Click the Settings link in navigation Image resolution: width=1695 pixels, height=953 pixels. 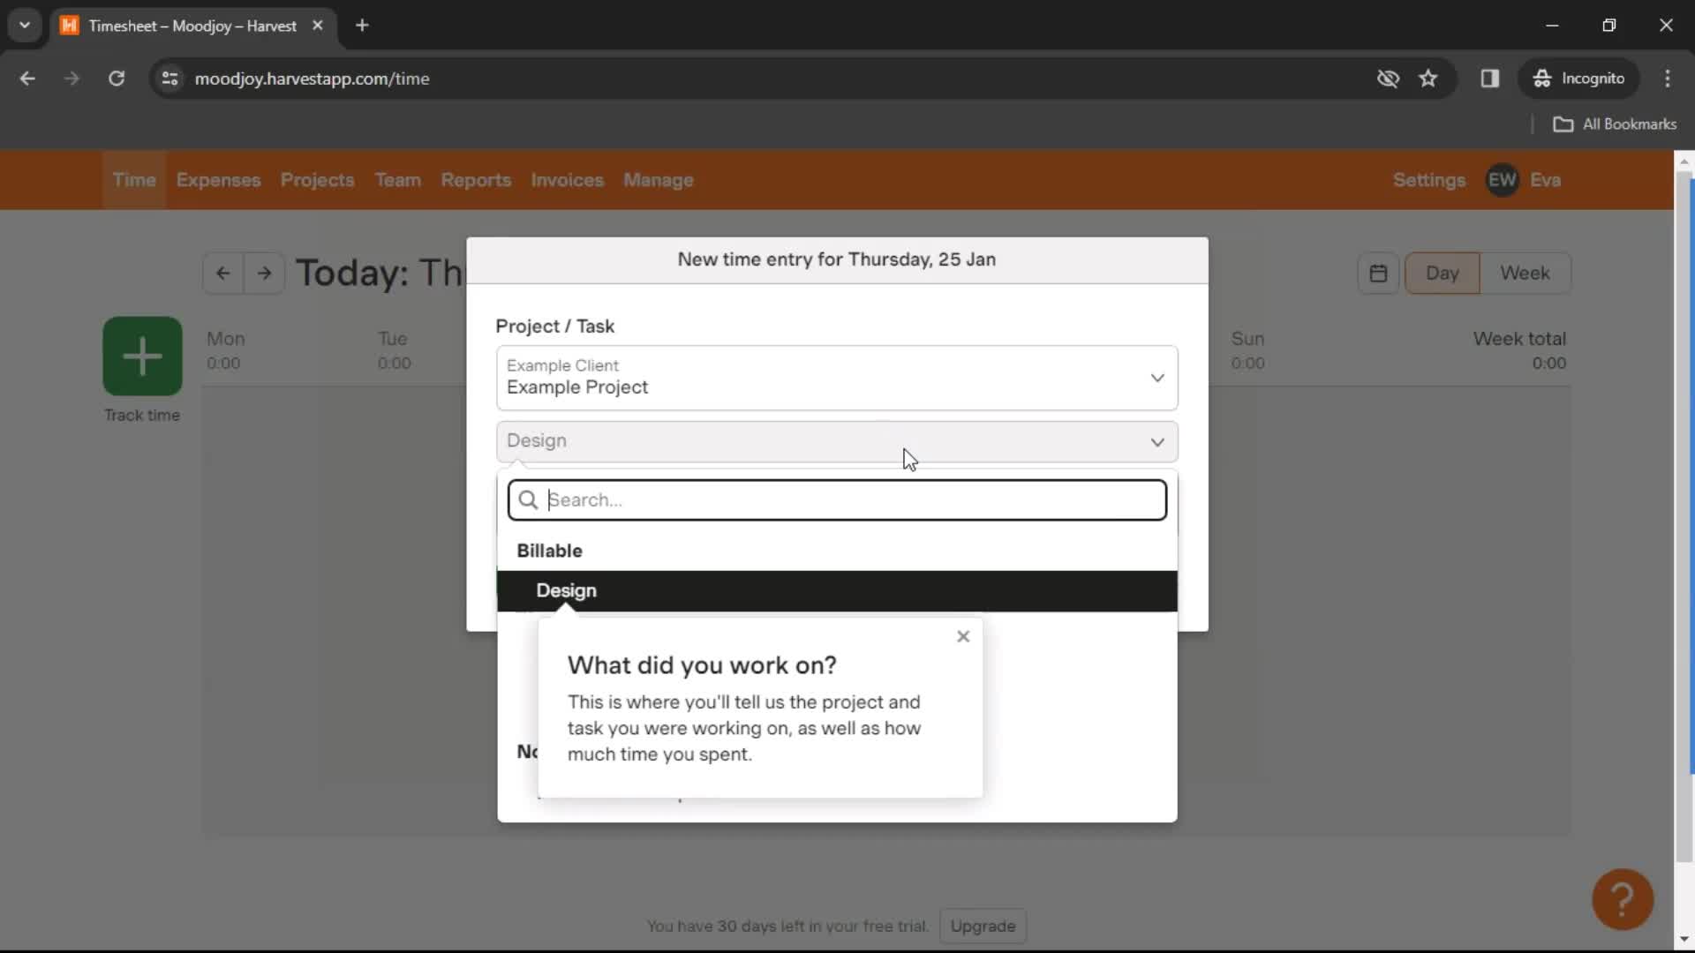pyautogui.click(x=1429, y=180)
